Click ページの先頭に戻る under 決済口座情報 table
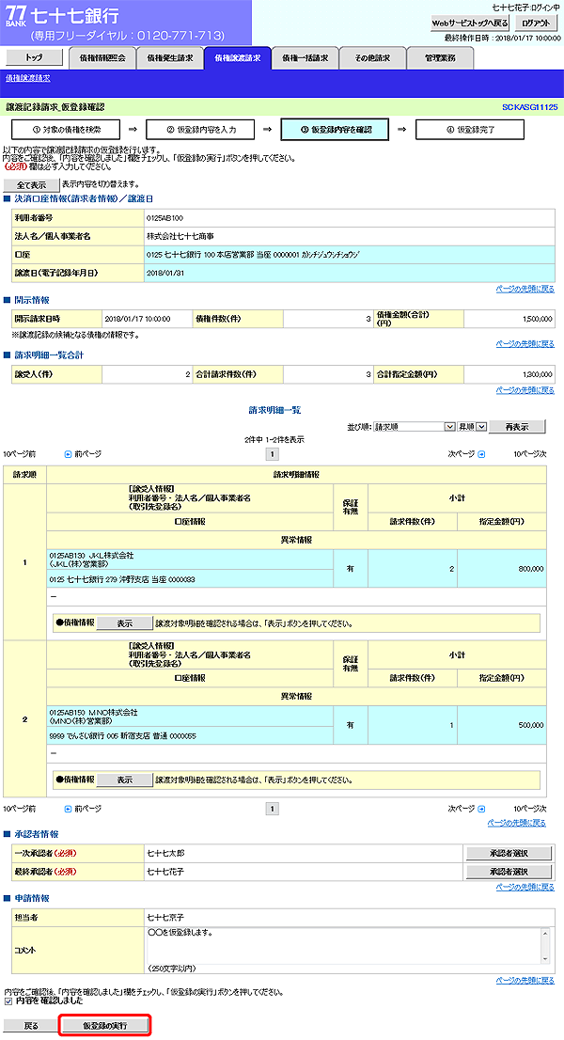 click(525, 290)
